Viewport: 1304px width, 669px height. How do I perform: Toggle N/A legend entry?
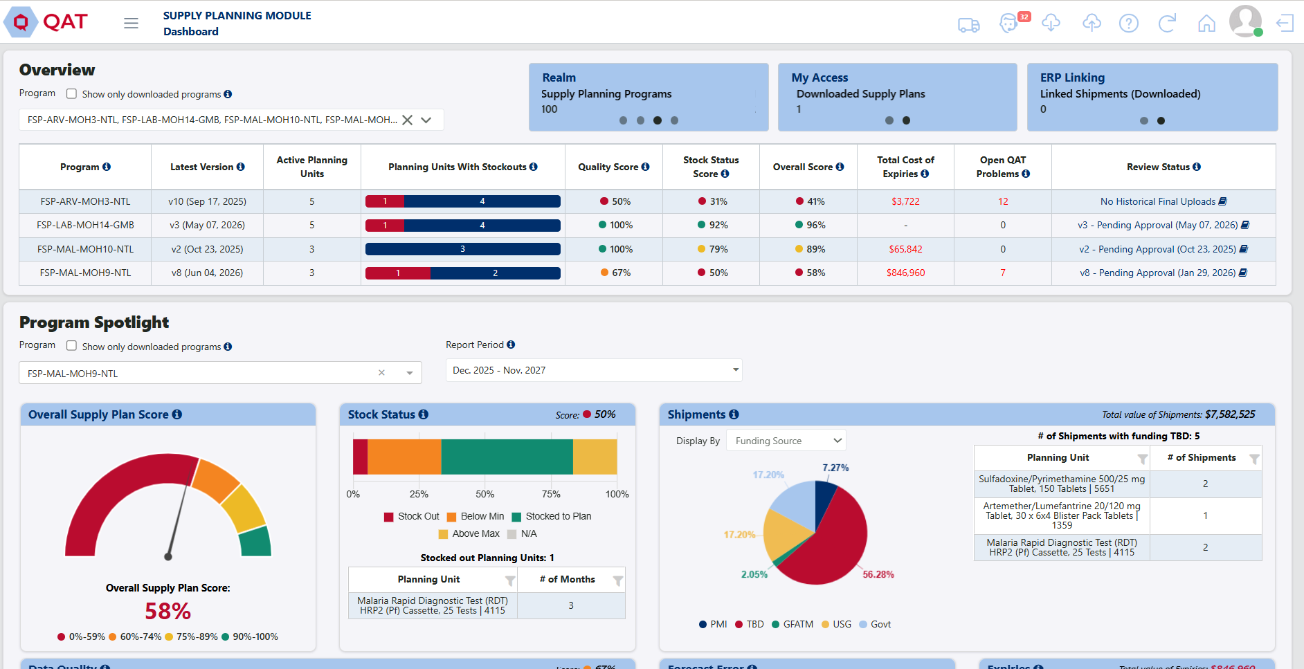(x=522, y=534)
